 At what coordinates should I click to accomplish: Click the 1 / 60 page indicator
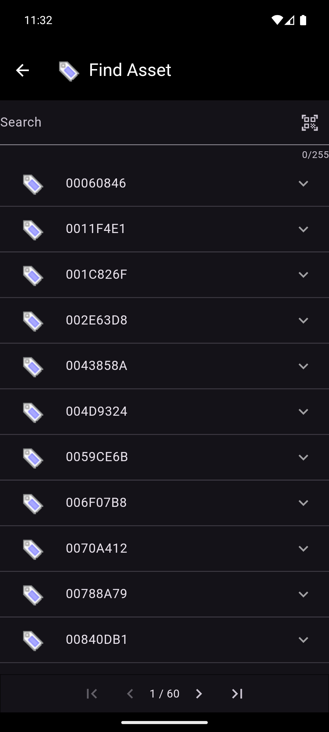164,694
